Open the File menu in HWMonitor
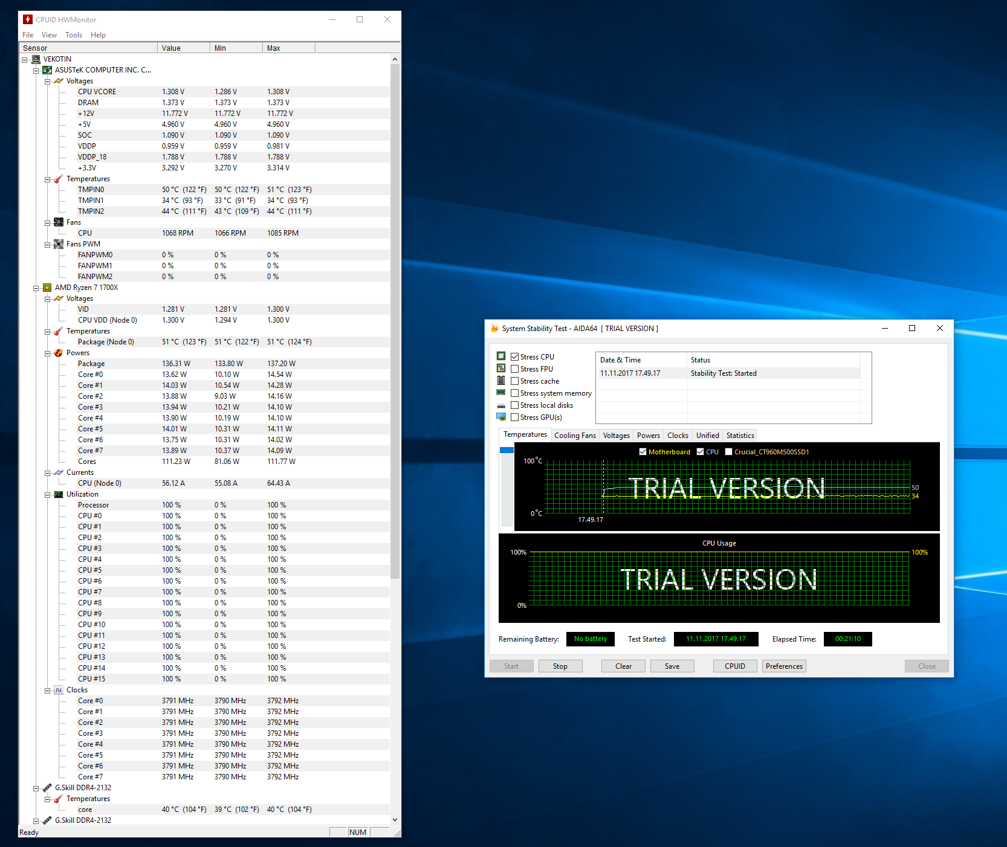Image resolution: width=1007 pixels, height=847 pixels. point(28,35)
